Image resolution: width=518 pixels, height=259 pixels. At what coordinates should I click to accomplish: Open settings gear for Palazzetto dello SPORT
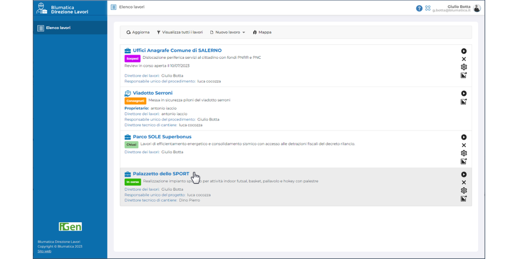tap(464, 190)
